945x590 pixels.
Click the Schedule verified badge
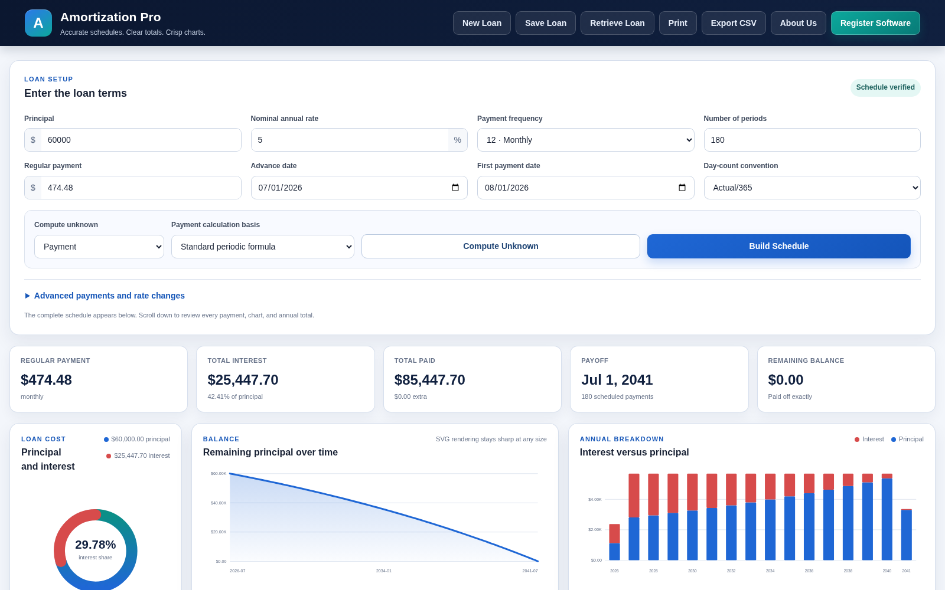(885, 87)
